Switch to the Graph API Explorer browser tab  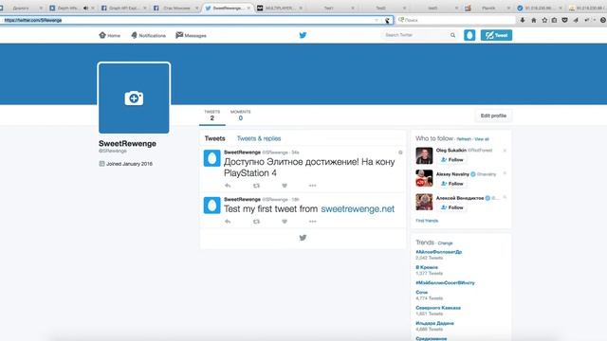[124, 8]
